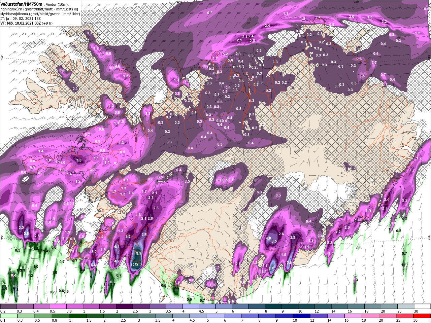Pick the medium green 0.5 rain scale swatch
Screen dimensions: 431x323
43,316
